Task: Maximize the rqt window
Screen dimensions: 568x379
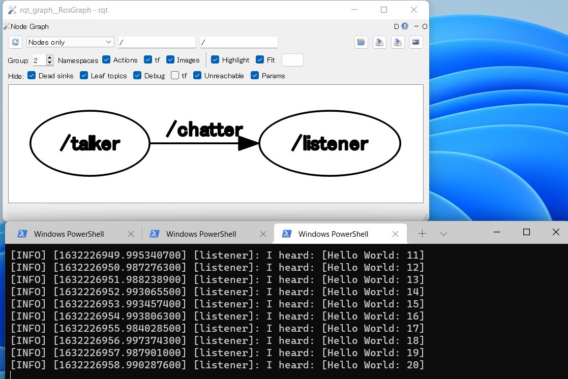Action: click(x=384, y=10)
